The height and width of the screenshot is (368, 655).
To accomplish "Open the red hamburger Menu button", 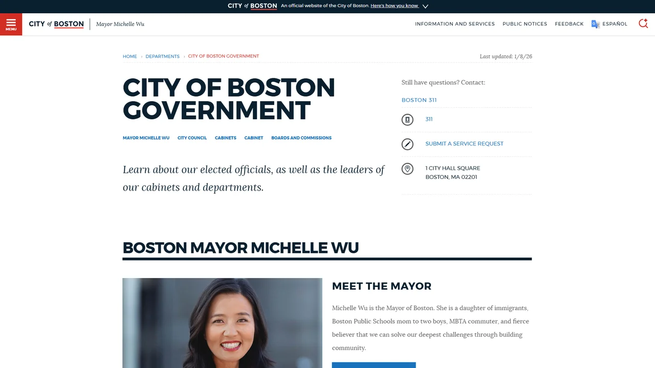I will click(x=11, y=24).
